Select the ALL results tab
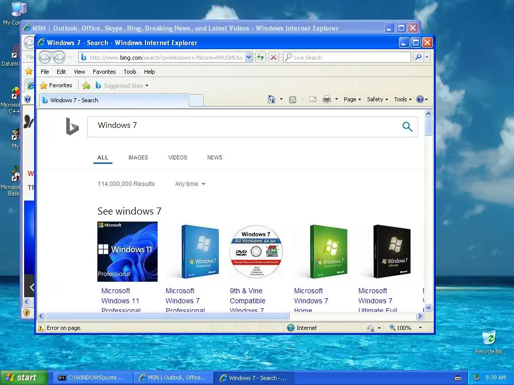This screenshot has width=514, height=385. click(102, 157)
